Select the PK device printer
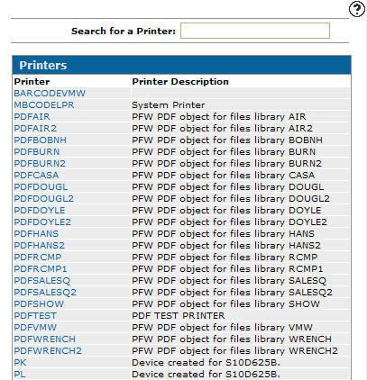The image size is (367, 380). tap(20, 363)
